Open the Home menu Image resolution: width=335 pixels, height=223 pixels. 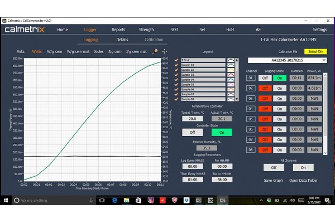[63, 30]
